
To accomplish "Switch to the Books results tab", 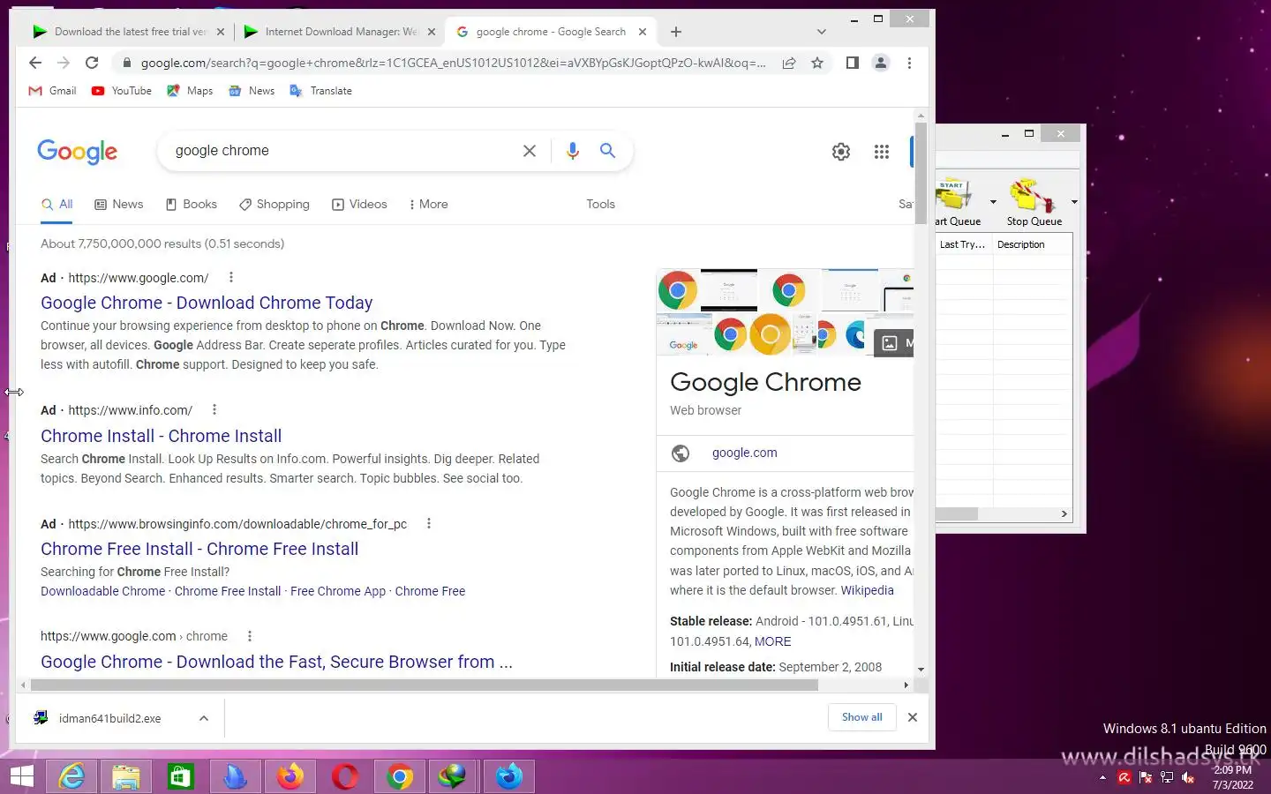I will pyautogui.click(x=192, y=204).
